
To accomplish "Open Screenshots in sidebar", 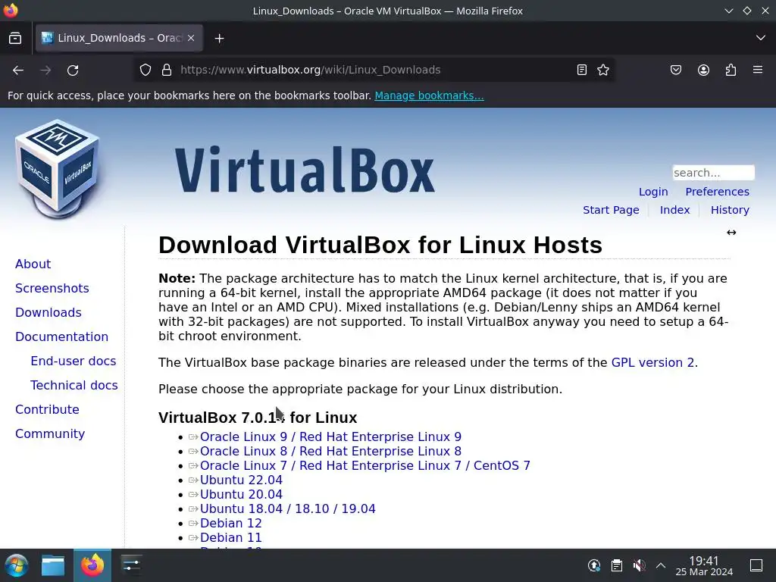I will 52,288.
